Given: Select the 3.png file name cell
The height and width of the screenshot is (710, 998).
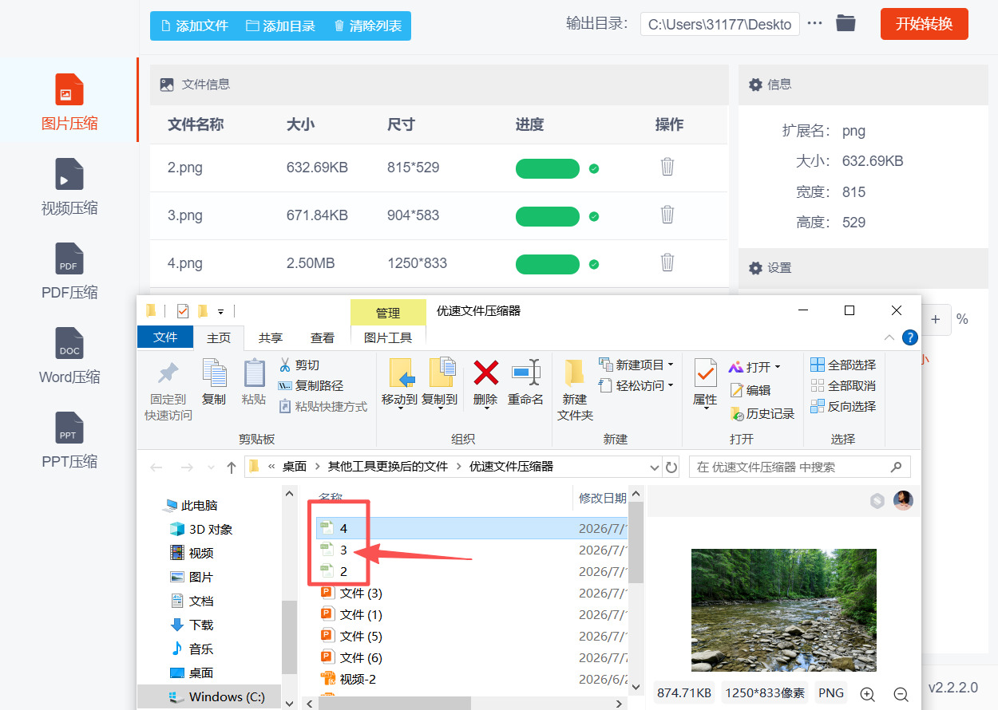Looking at the screenshot, I should (185, 215).
